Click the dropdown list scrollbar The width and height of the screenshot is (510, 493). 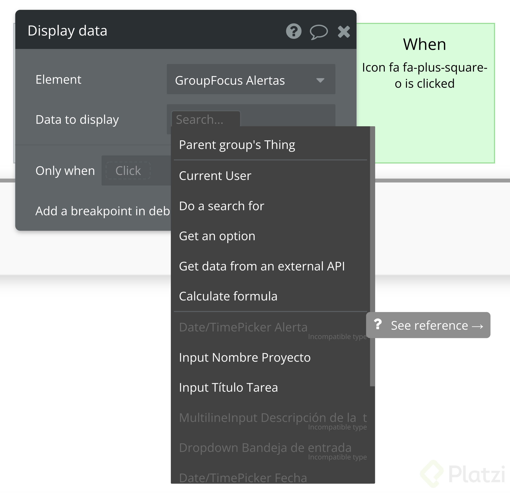pyautogui.click(x=372, y=256)
